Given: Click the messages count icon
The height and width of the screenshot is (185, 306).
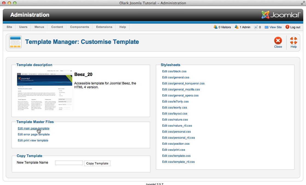Looking at the screenshot, I should (256, 27).
